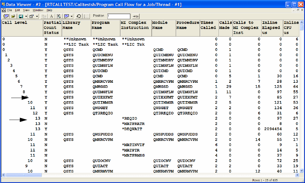Select the **LIC Task library cell
The height and width of the screenshot is (183, 305).
tap(76, 45)
